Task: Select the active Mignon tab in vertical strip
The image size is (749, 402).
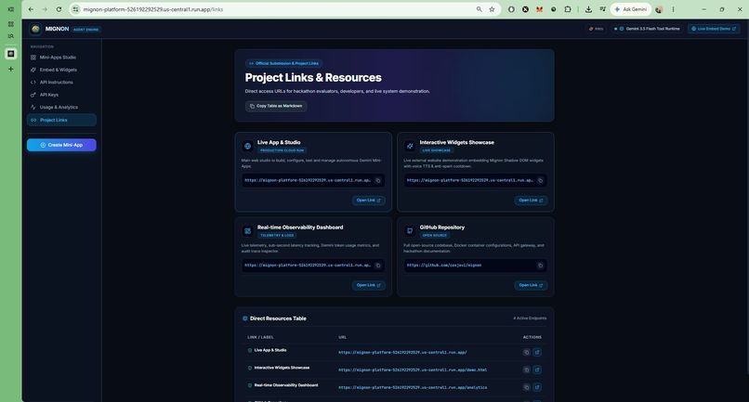Action: tap(11, 54)
